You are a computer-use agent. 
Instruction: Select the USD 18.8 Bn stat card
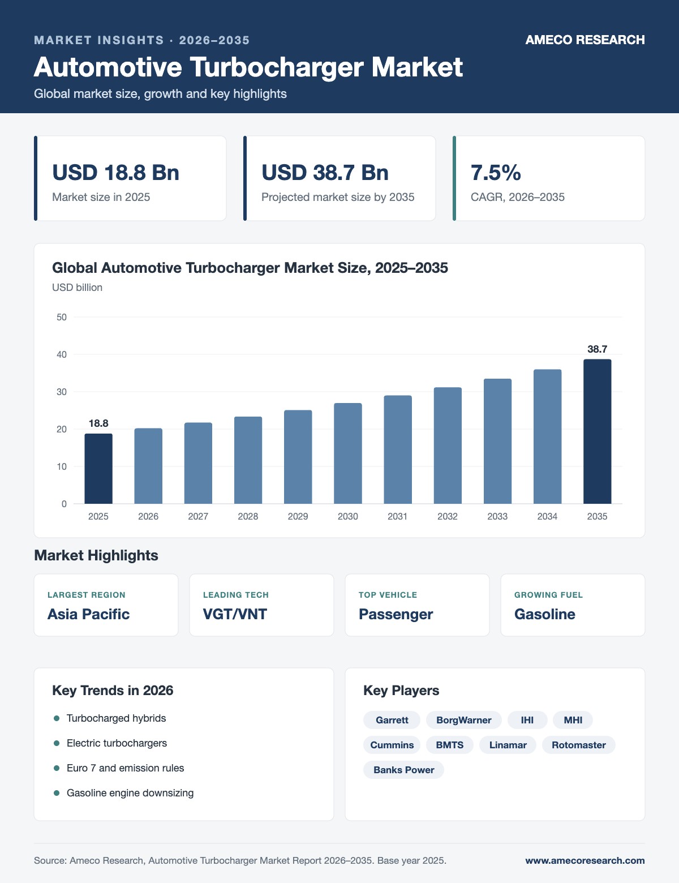pos(130,178)
